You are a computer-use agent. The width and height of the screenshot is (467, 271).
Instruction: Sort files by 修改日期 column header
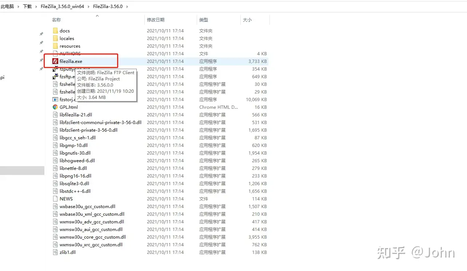coord(156,20)
